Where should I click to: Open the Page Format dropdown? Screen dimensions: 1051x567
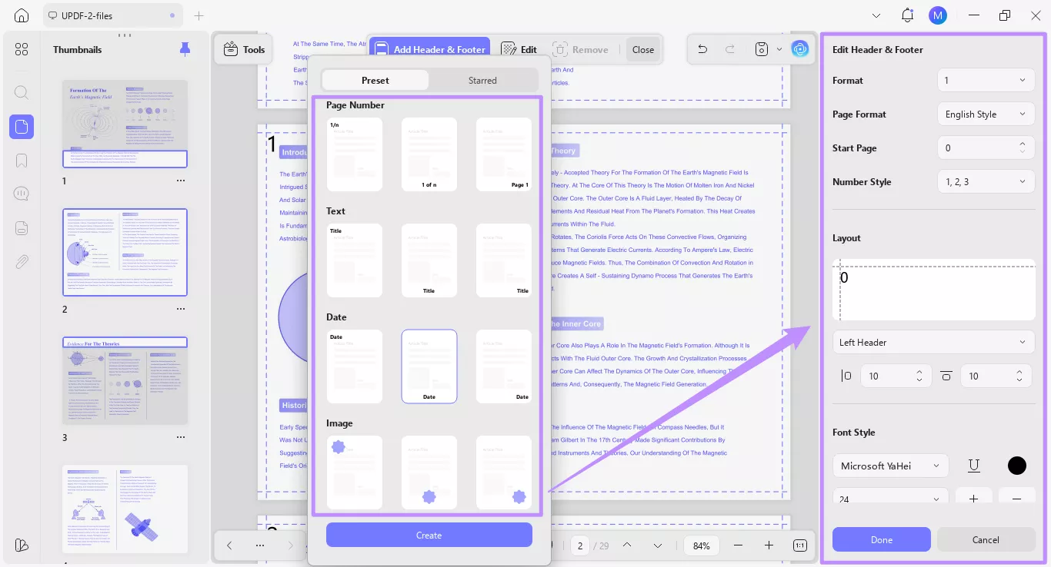tap(986, 114)
